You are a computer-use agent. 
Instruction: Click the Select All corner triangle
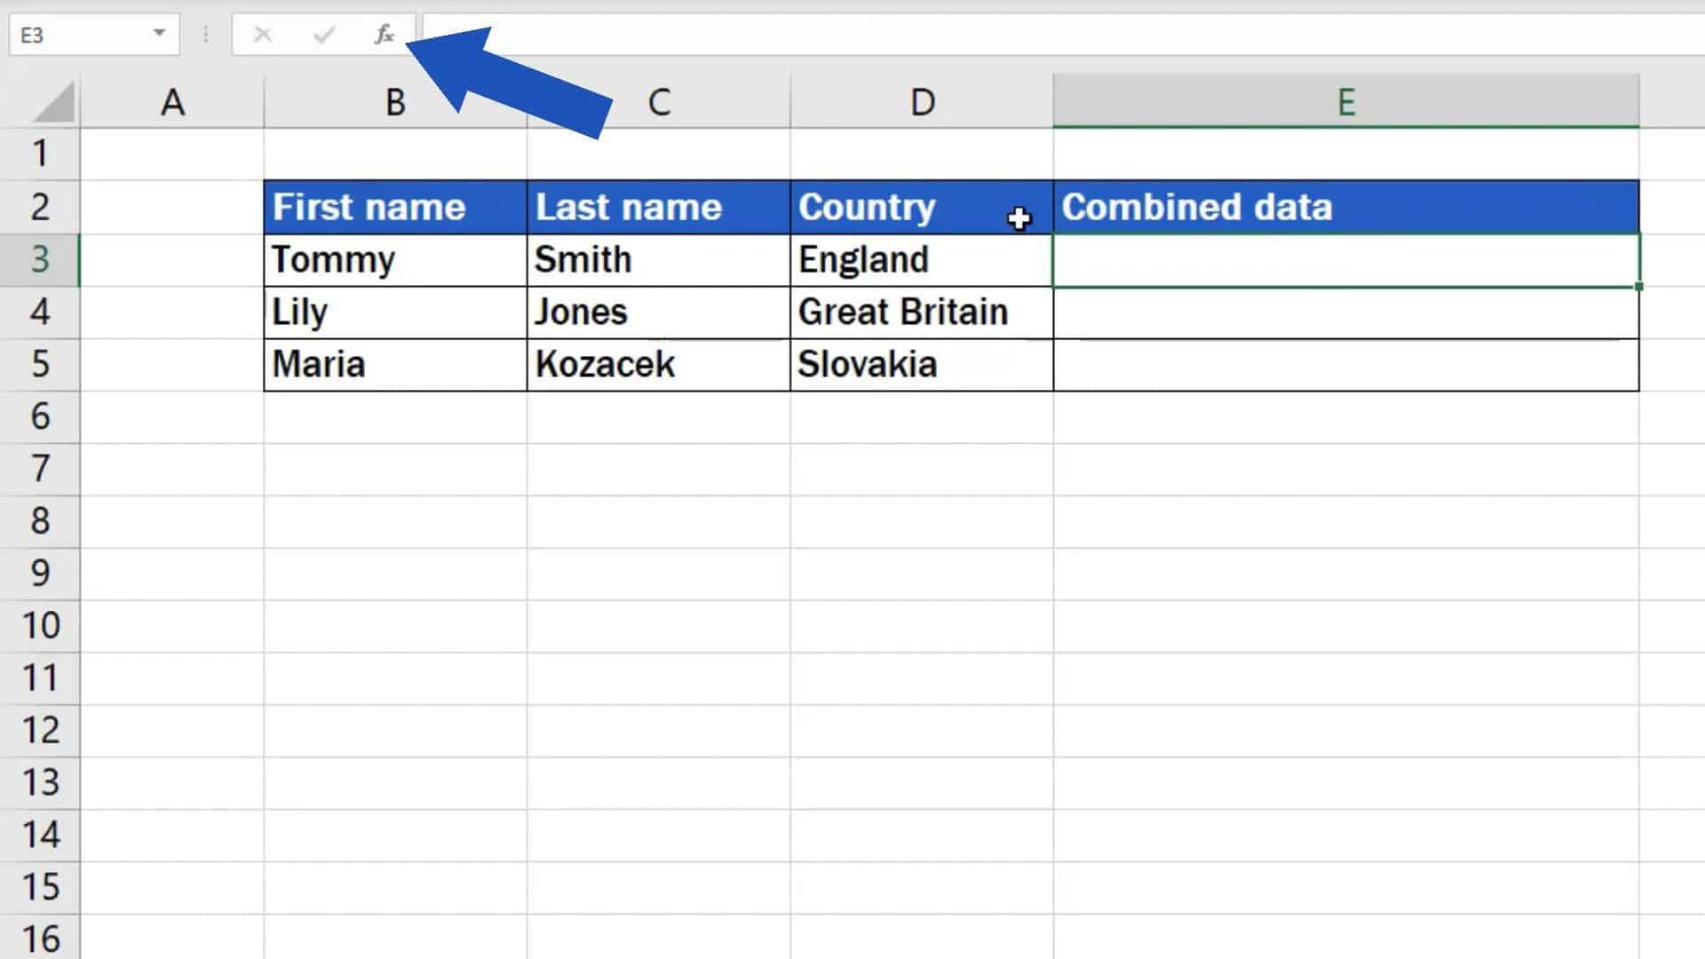point(53,102)
